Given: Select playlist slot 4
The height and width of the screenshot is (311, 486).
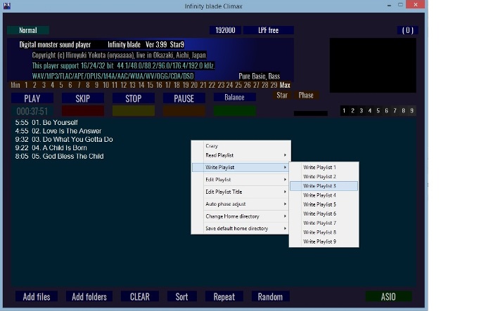Looking at the screenshot, I should click(x=369, y=111).
